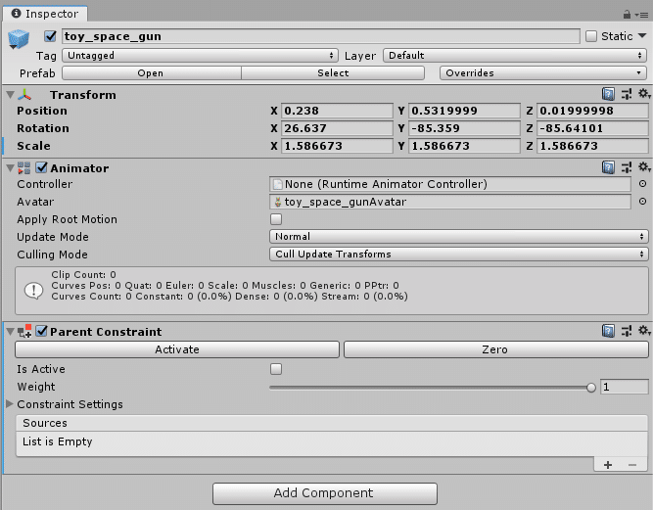This screenshot has height=510, width=653.
Task: Click the Inspector lock icon
Action: 627,15
